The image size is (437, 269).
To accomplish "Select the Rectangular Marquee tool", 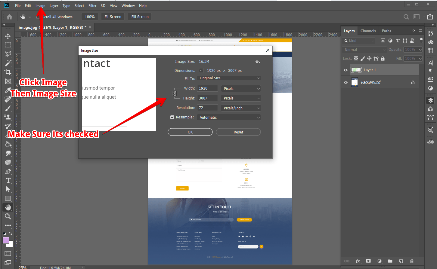I will click(8, 45).
